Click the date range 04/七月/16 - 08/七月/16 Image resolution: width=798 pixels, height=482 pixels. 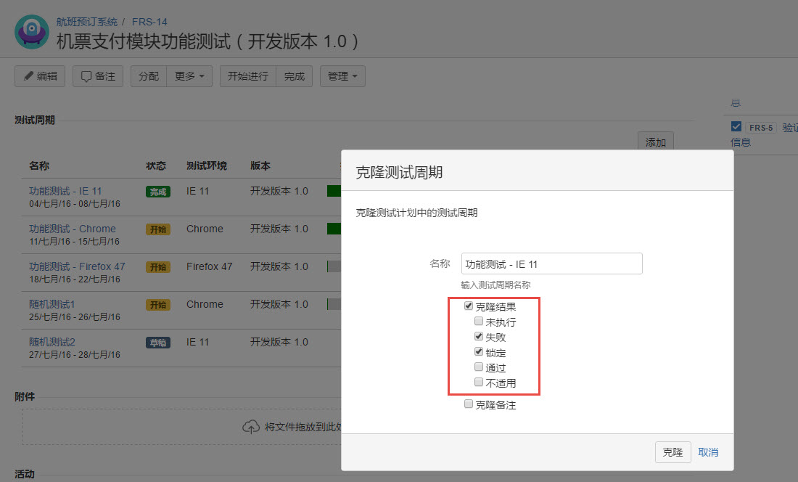click(74, 203)
